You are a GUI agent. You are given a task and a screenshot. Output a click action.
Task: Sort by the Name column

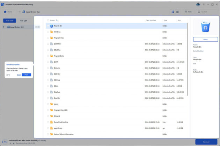pos(54,20)
